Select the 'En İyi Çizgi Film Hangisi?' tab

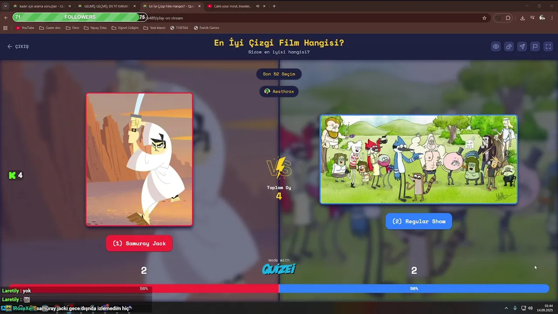tap(171, 6)
